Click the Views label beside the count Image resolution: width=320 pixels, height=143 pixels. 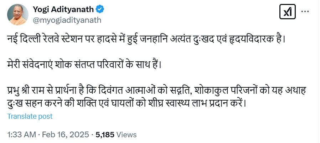tap(127, 135)
